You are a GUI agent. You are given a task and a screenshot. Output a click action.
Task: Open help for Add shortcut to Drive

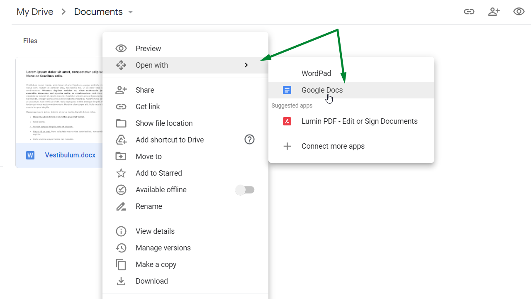pyautogui.click(x=249, y=140)
